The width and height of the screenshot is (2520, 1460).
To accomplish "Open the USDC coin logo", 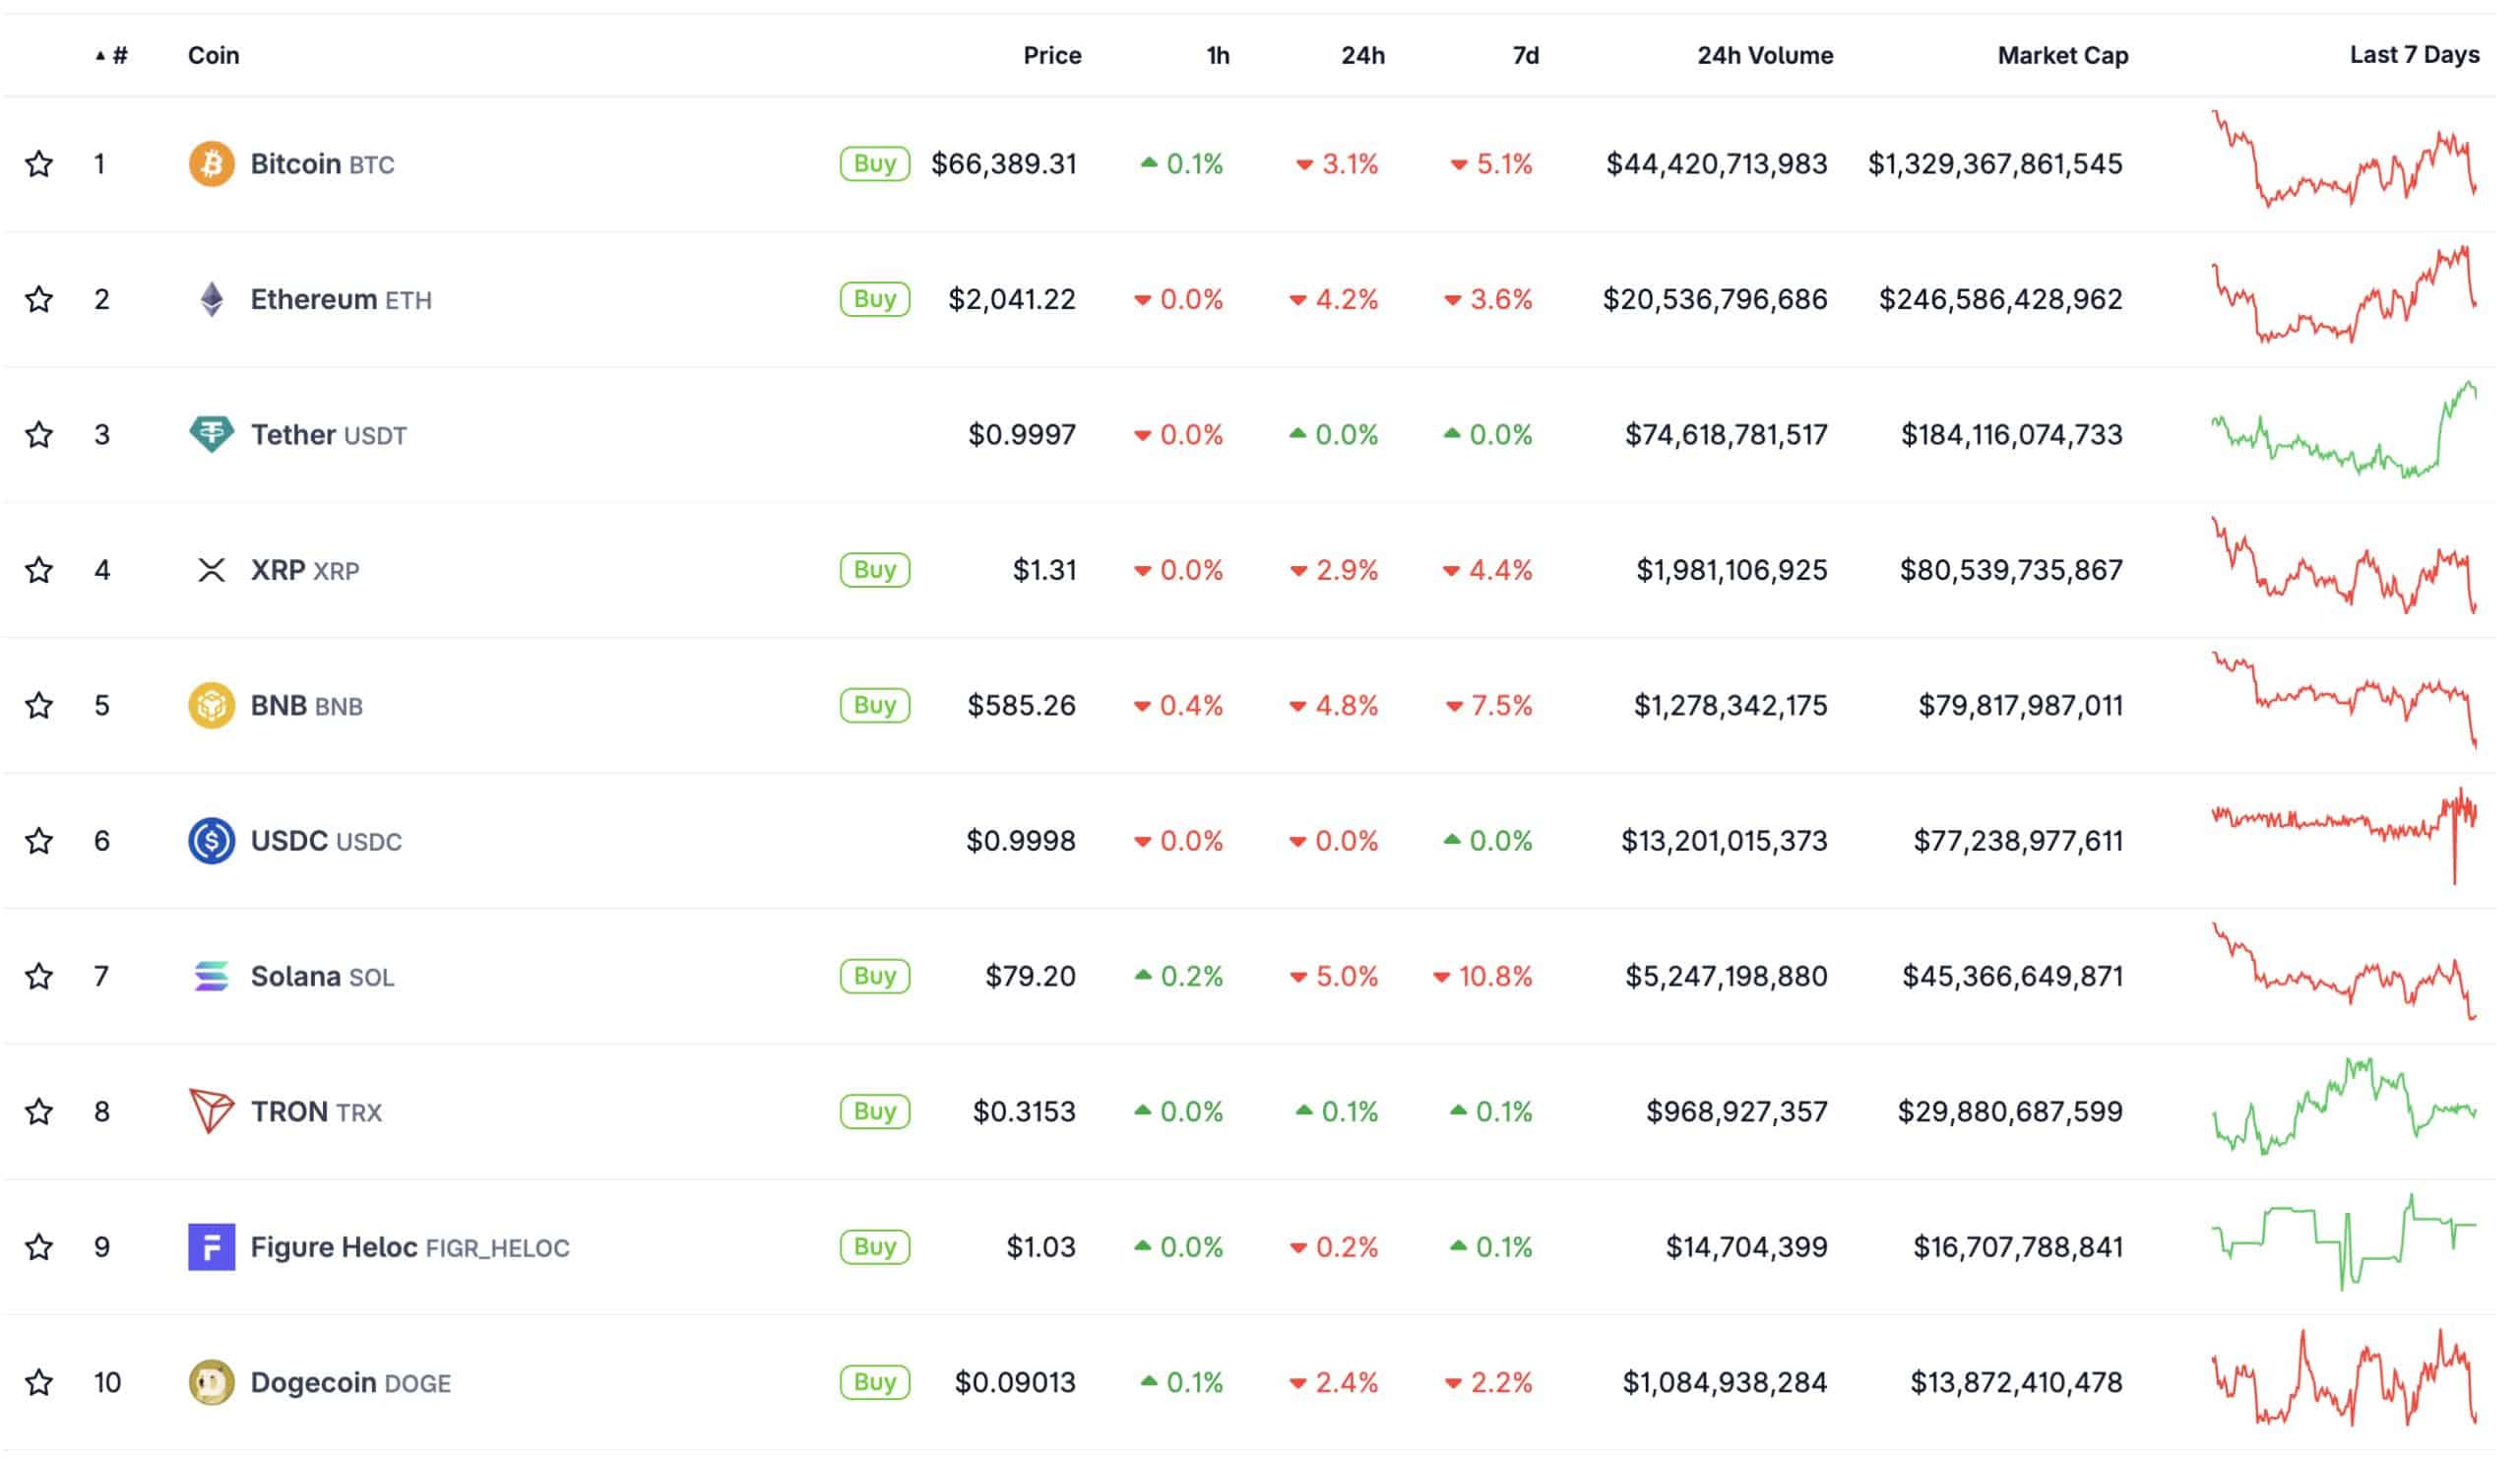I will (212, 842).
